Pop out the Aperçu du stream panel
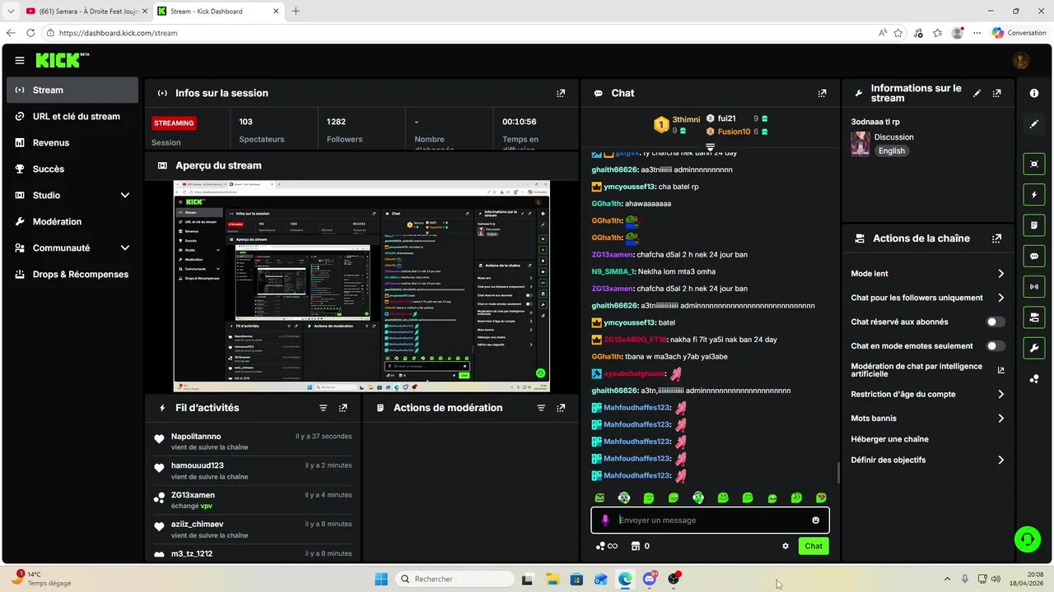 coord(561,165)
